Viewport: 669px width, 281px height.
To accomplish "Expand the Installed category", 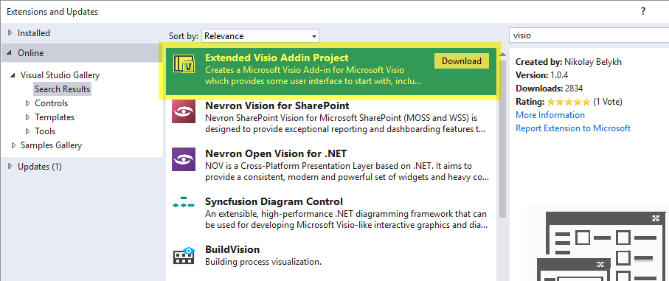I will (10, 33).
